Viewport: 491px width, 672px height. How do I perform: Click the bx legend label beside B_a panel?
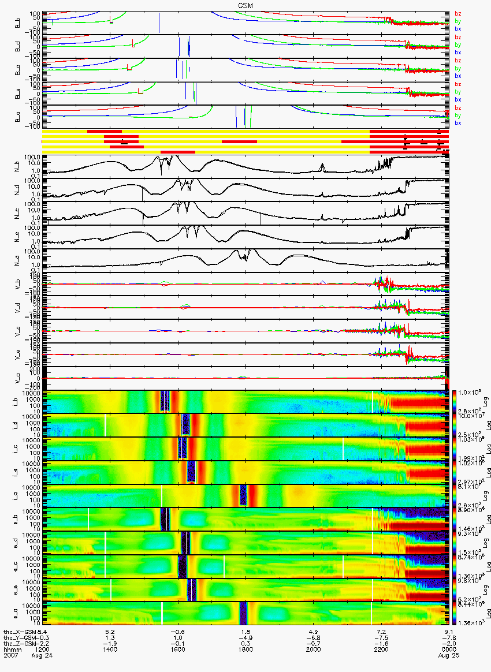tap(457, 123)
